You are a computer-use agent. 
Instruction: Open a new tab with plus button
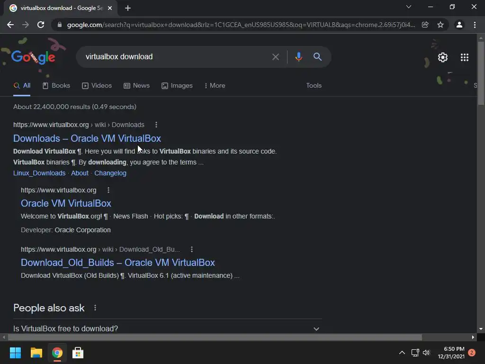pyautogui.click(x=128, y=8)
